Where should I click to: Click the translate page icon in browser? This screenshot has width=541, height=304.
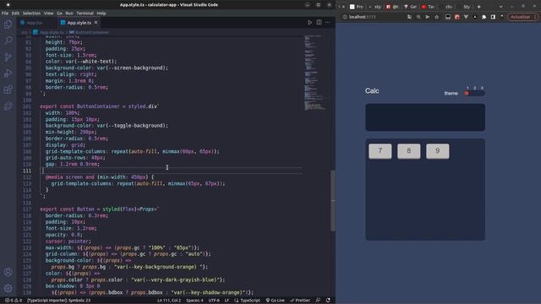409,17
